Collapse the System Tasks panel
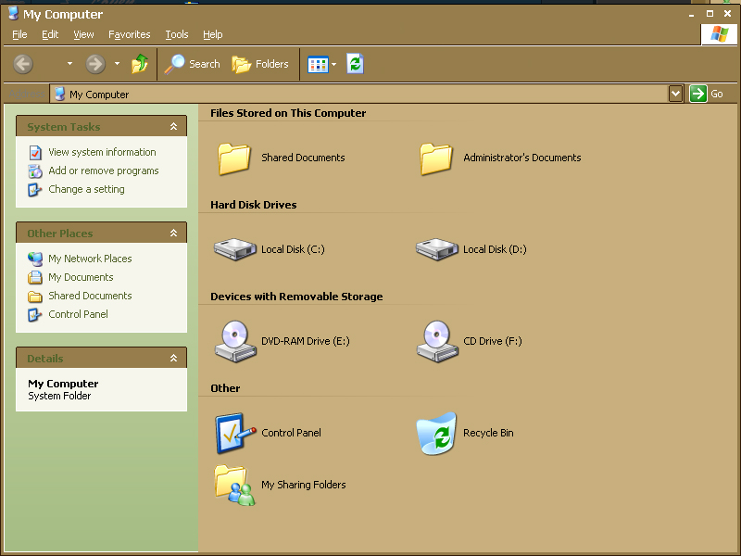 [173, 126]
